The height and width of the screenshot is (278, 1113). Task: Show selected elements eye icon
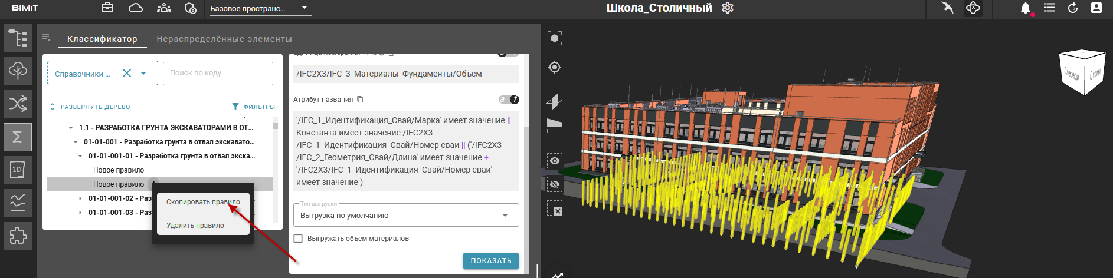pos(554,161)
